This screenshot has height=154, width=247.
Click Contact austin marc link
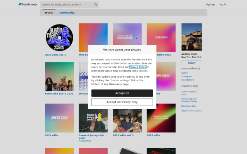189,93
